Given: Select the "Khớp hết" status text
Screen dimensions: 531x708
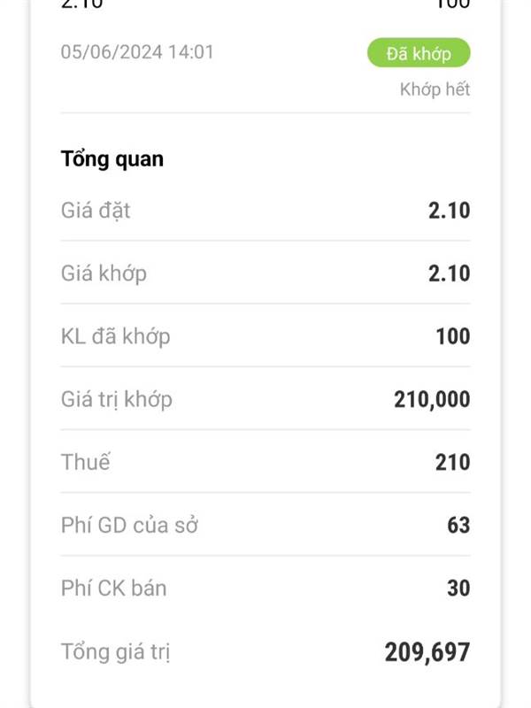Looking at the screenshot, I should 435,89.
